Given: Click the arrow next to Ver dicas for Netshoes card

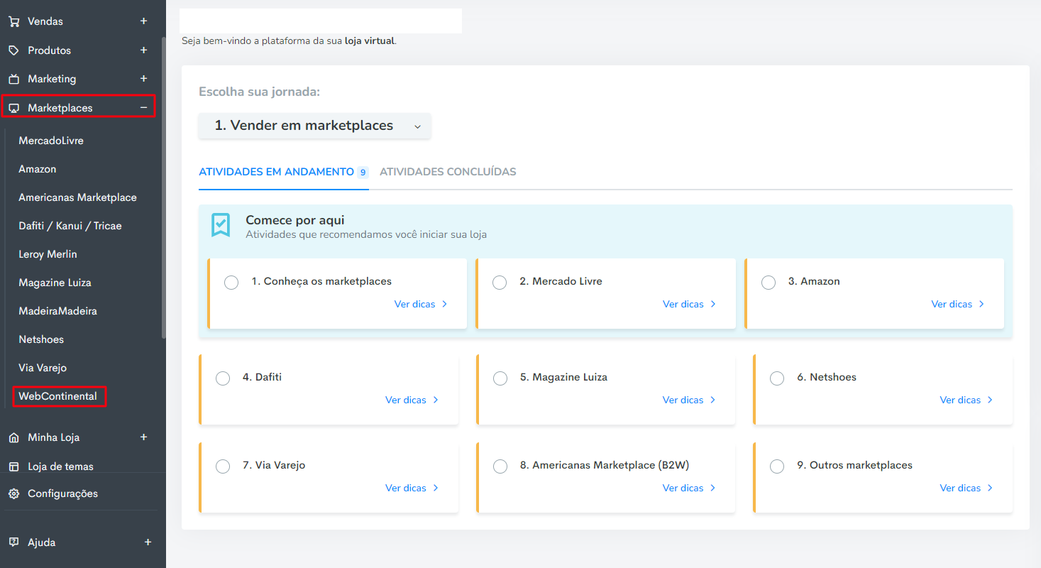Looking at the screenshot, I should 990,400.
